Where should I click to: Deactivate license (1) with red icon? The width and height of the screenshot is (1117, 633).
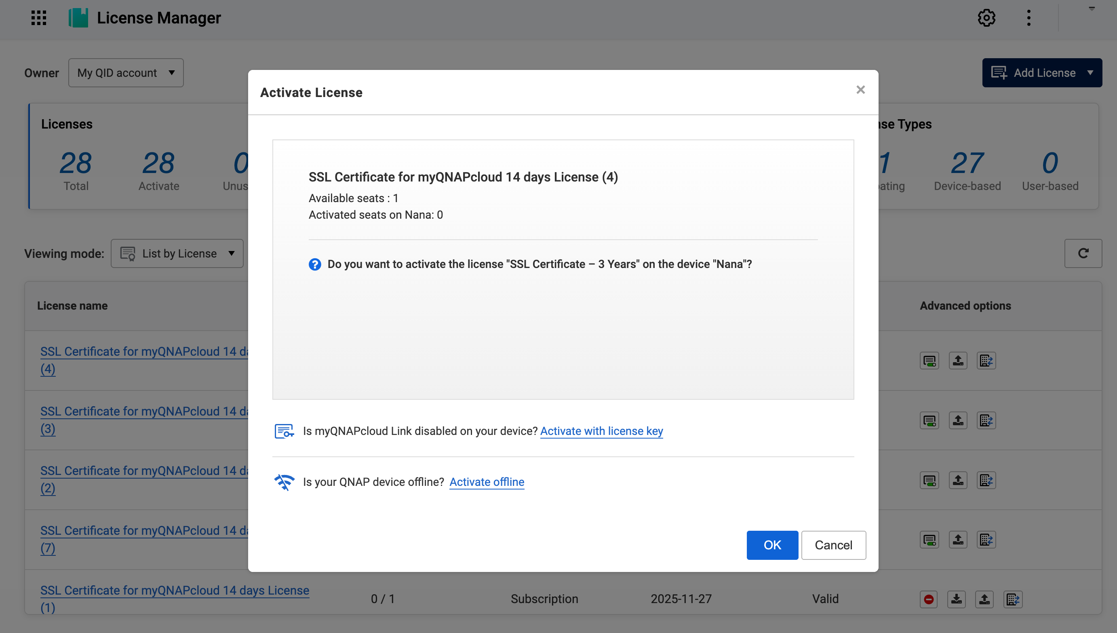tap(928, 599)
